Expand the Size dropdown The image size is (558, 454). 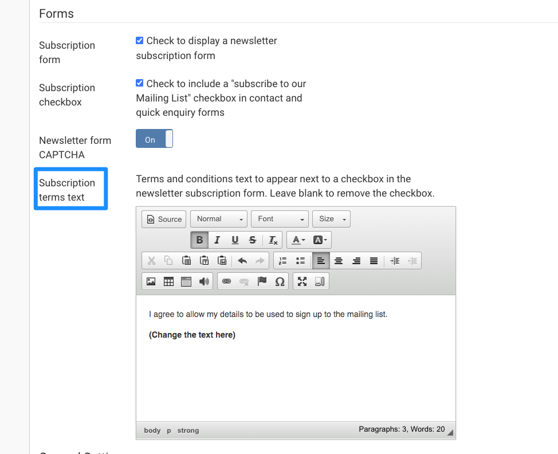(331, 219)
